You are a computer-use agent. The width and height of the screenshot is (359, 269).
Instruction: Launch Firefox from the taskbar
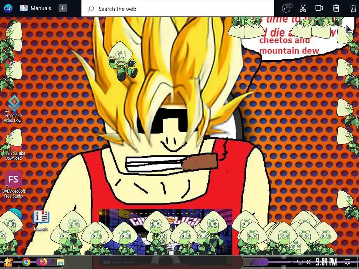coord(43,262)
